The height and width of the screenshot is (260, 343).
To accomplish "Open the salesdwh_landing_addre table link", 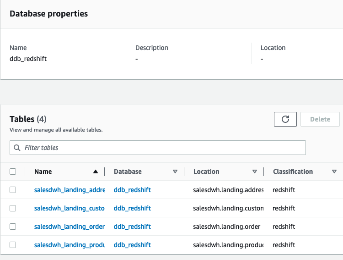I will tap(70, 190).
